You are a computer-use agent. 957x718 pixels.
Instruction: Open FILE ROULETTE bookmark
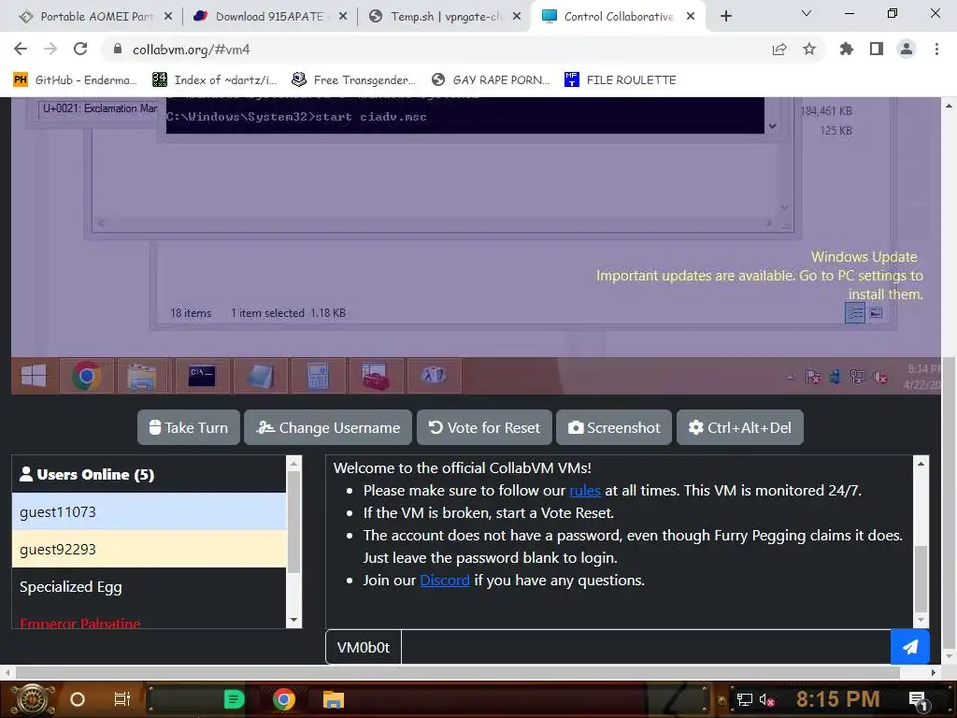point(621,80)
